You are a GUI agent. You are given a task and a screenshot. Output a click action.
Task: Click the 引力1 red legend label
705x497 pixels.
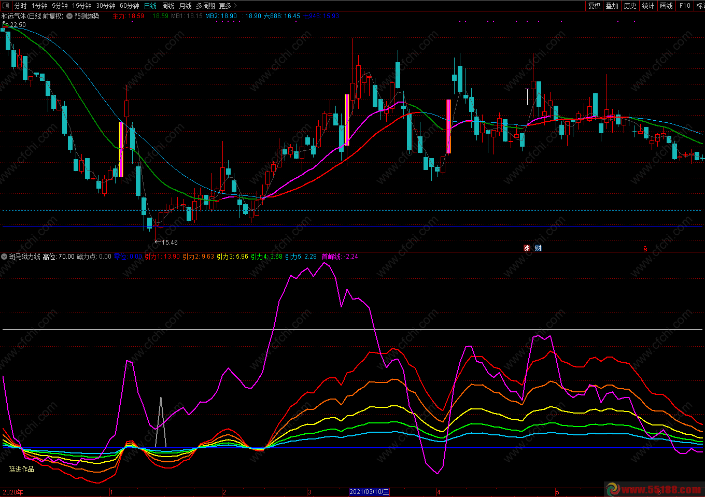click(x=153, y=257)
